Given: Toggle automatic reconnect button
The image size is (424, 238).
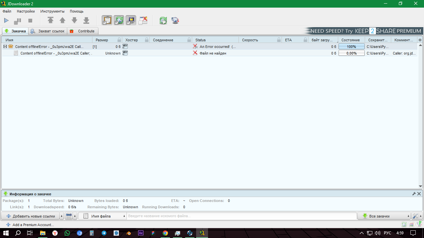Looking at the screenshot, I should (x=119, y=20).
